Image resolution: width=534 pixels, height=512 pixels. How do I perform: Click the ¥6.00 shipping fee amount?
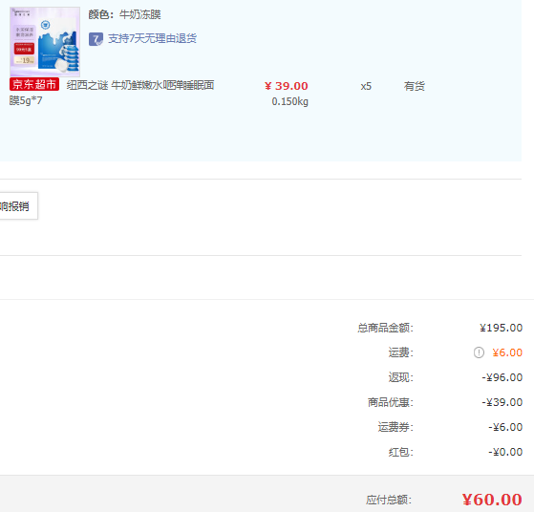click(x=507, y=352)
